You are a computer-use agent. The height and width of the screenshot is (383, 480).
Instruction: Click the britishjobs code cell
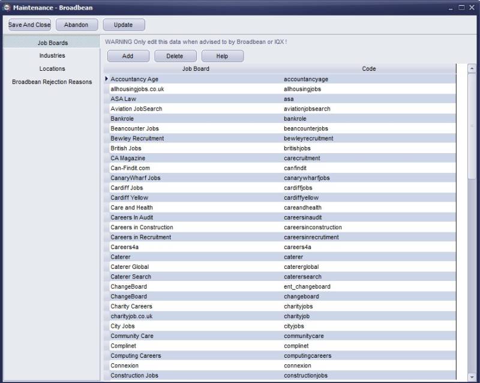click(369, 148)
